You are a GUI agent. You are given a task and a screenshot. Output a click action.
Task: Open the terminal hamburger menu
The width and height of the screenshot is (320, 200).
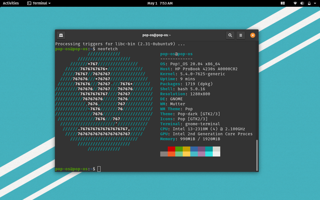(240, 35)
